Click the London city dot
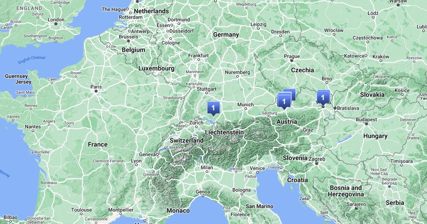The width and height of the screenshot is (427, 224). [x=56, y=24]
